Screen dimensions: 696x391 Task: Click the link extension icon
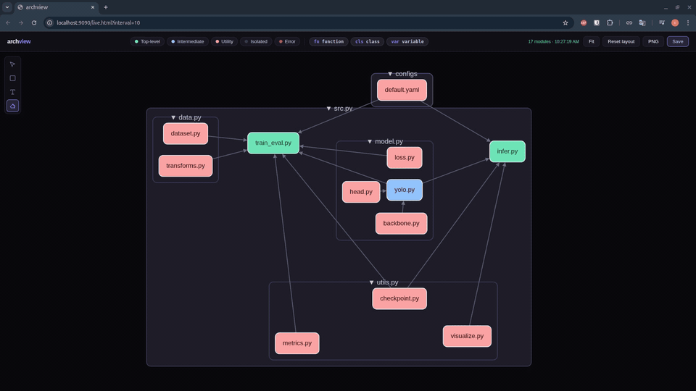629,22
